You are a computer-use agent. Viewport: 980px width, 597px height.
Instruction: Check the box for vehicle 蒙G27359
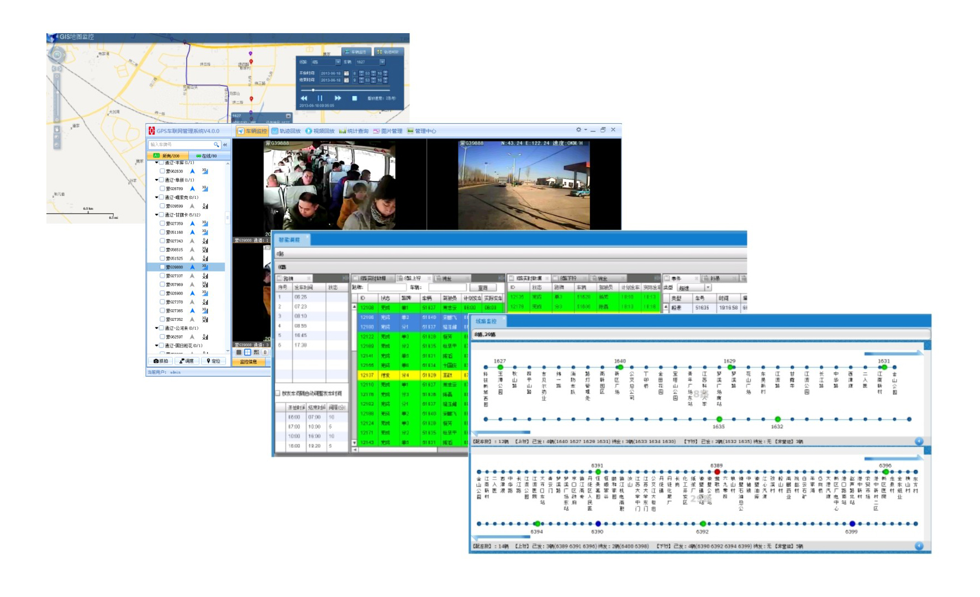(x=162, y=224)
